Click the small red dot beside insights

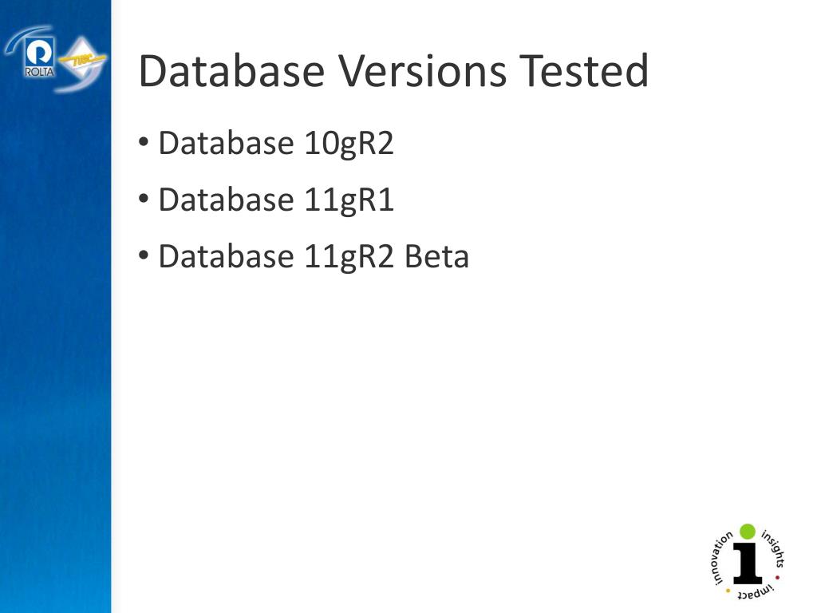[777, 578]
